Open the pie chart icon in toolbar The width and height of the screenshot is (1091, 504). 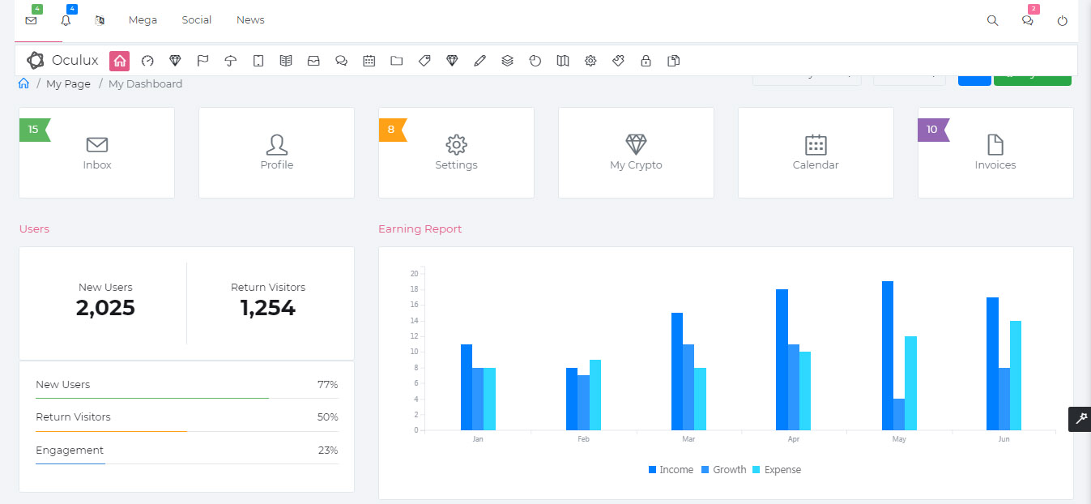coord(535,61)
